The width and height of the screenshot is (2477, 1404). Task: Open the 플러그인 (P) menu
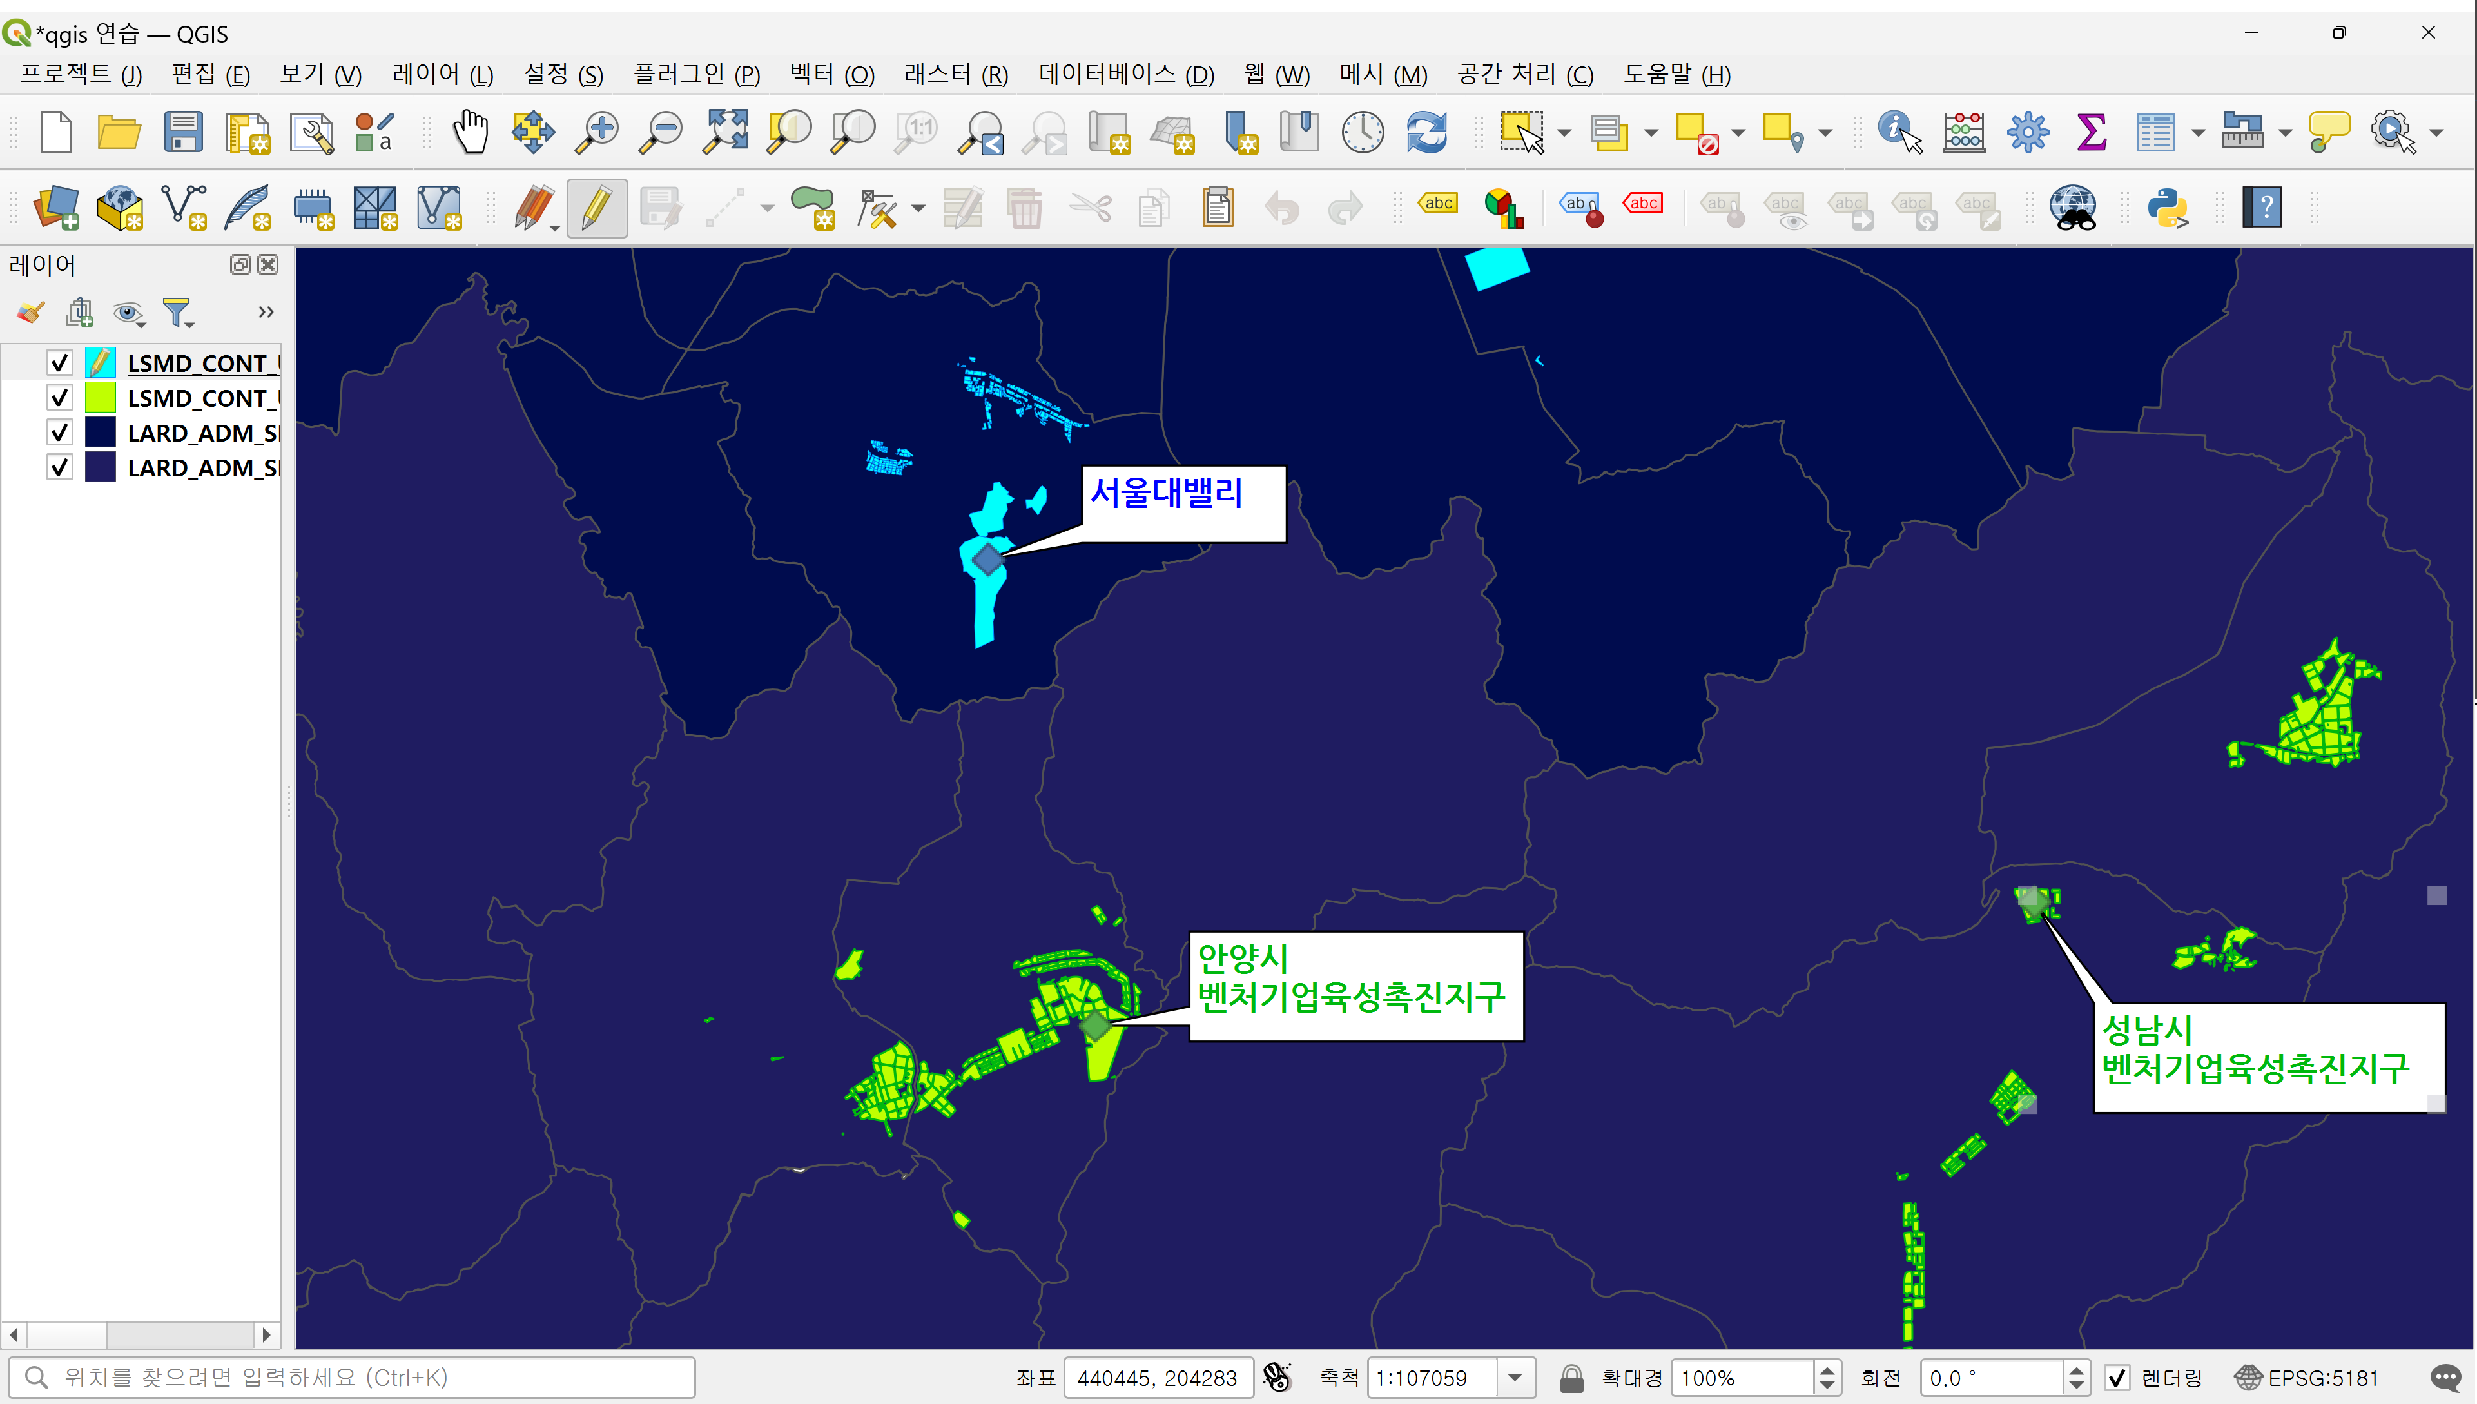click(696, 74)
